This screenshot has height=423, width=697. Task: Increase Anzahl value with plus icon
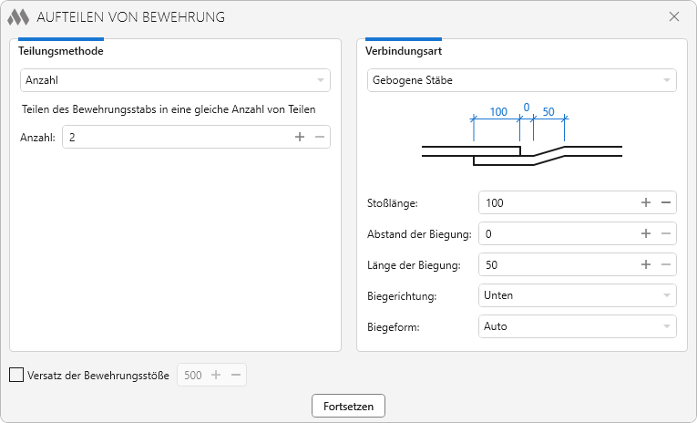[299, 137]
